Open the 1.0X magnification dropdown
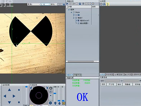 coord(45,4)
